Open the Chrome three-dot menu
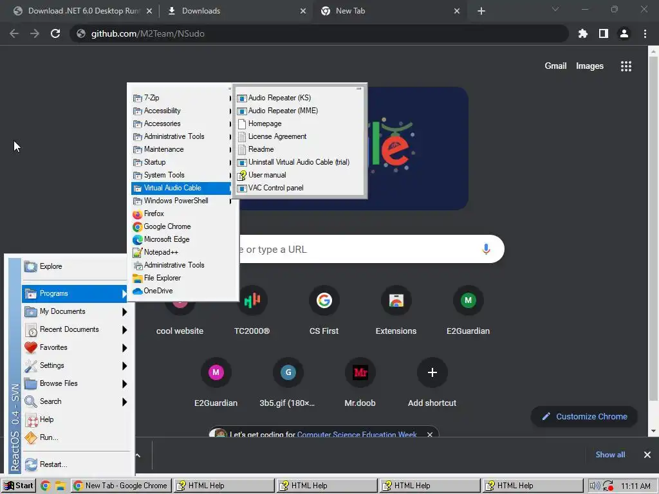 click(645, 33)
